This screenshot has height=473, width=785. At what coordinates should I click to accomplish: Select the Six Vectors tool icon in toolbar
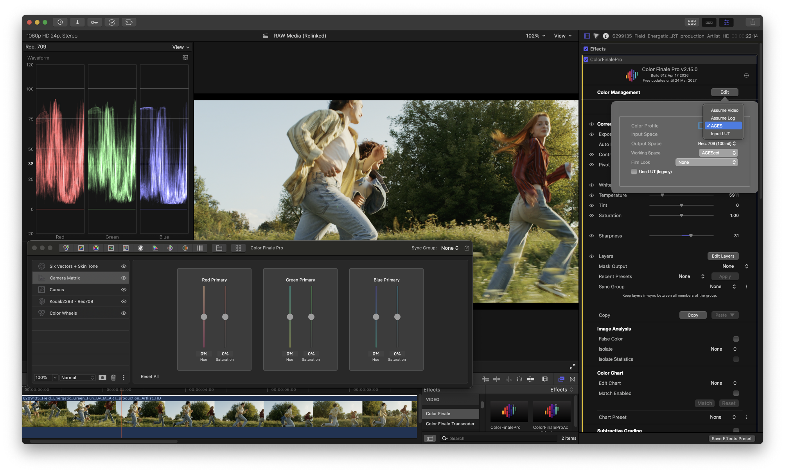(96, 248)
